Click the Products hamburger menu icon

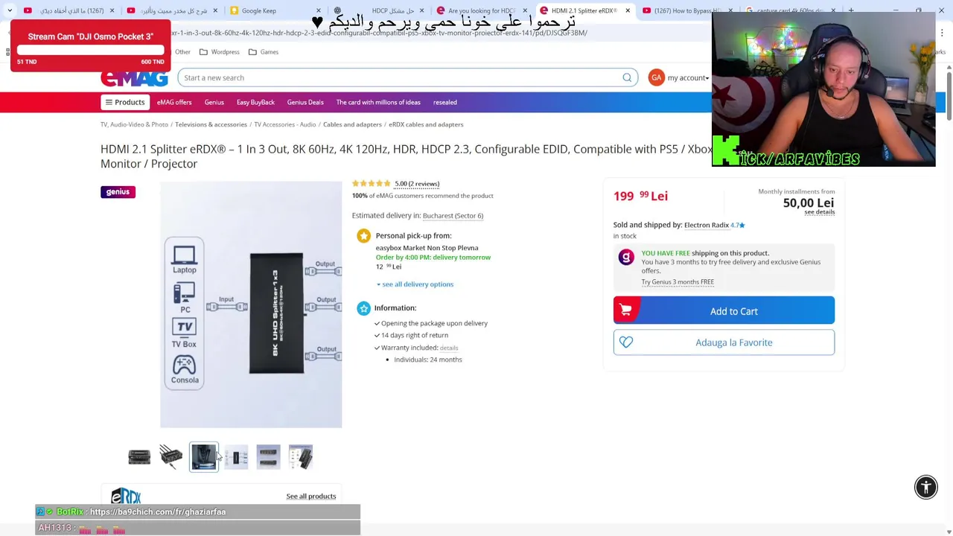point(109,102)
